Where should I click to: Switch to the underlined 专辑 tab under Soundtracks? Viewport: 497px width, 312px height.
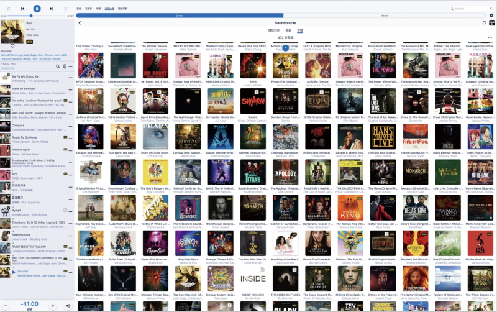click(300, 30)
